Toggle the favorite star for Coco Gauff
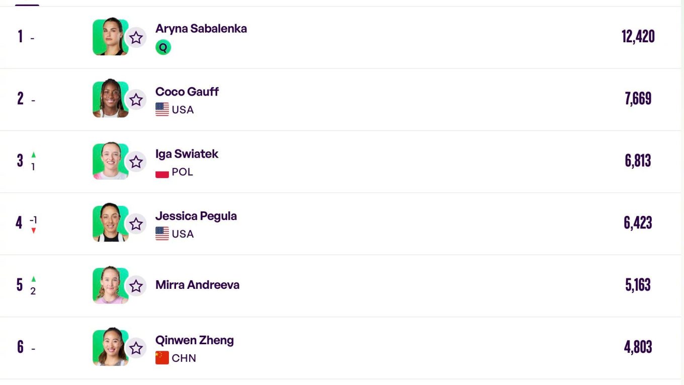 [x=136, y=100]
